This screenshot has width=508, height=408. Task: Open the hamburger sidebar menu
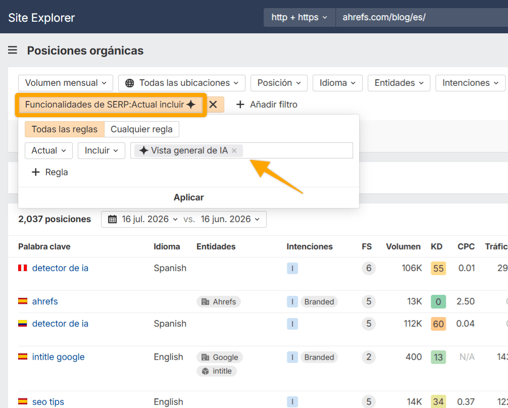[13, 50]
